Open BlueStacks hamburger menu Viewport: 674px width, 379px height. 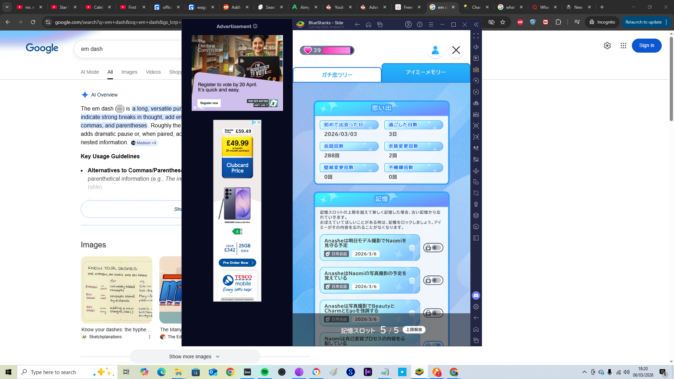431,25
